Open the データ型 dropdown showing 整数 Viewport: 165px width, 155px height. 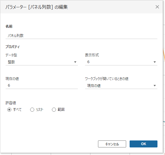click(42, 62)
